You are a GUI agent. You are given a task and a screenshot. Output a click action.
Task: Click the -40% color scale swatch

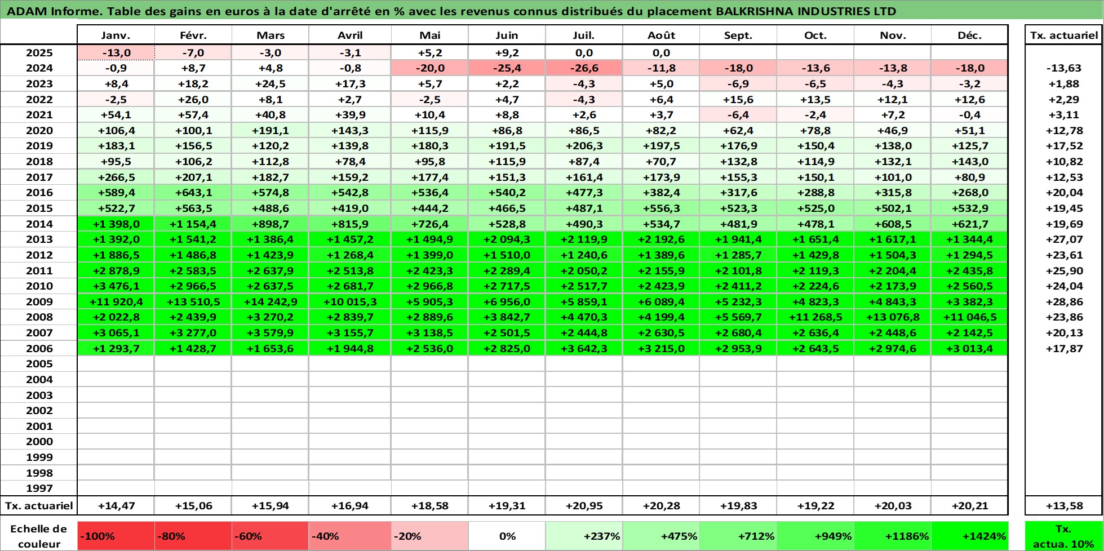tap(350, 536)
